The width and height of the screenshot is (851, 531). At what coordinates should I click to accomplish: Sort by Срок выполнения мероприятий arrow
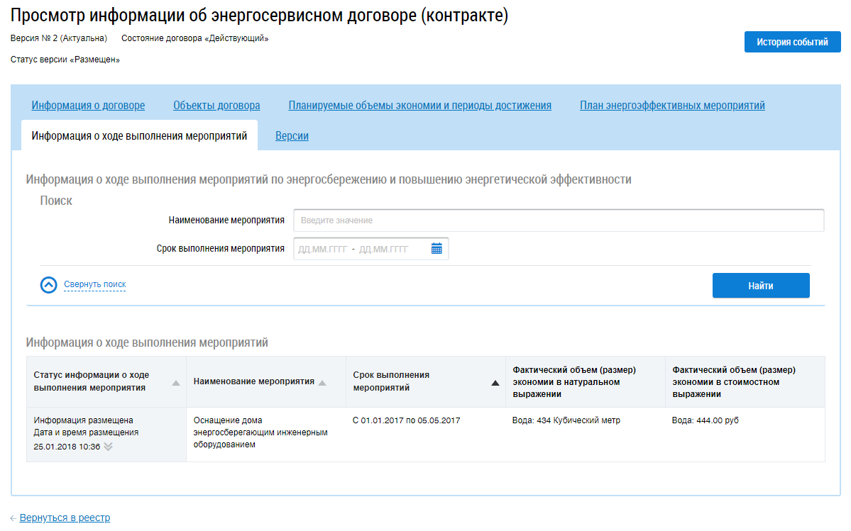pos(495,383)
